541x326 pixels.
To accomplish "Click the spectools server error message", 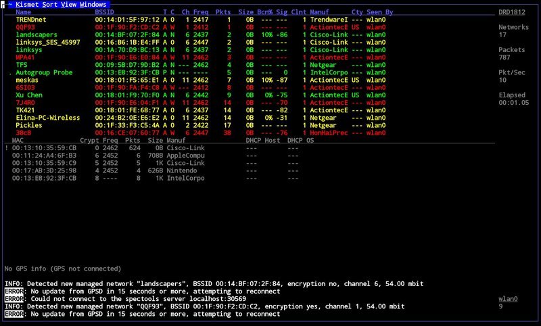I will coord(126,299).
